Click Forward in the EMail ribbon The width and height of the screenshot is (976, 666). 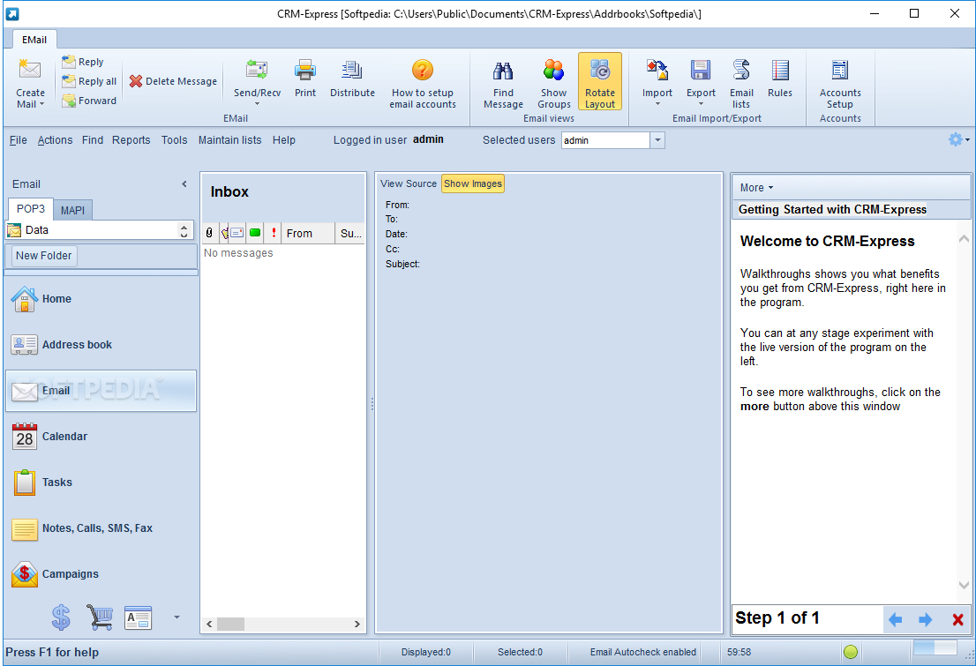(x=89, y=101)
